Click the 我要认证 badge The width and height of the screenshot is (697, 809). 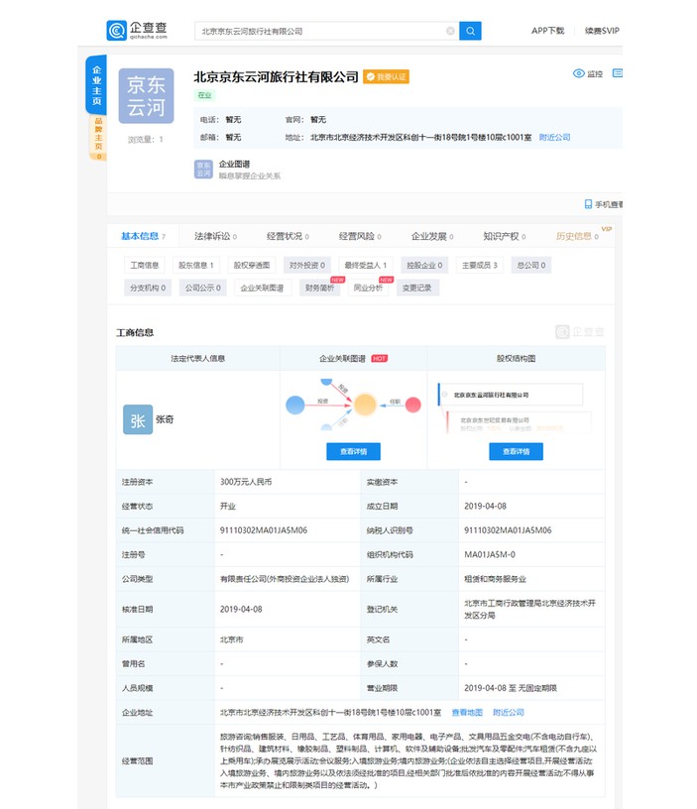point(386,77)
